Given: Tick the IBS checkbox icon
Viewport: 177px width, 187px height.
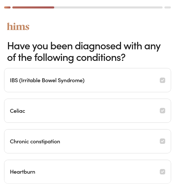Looking at the screenshot, I should 162,80.
